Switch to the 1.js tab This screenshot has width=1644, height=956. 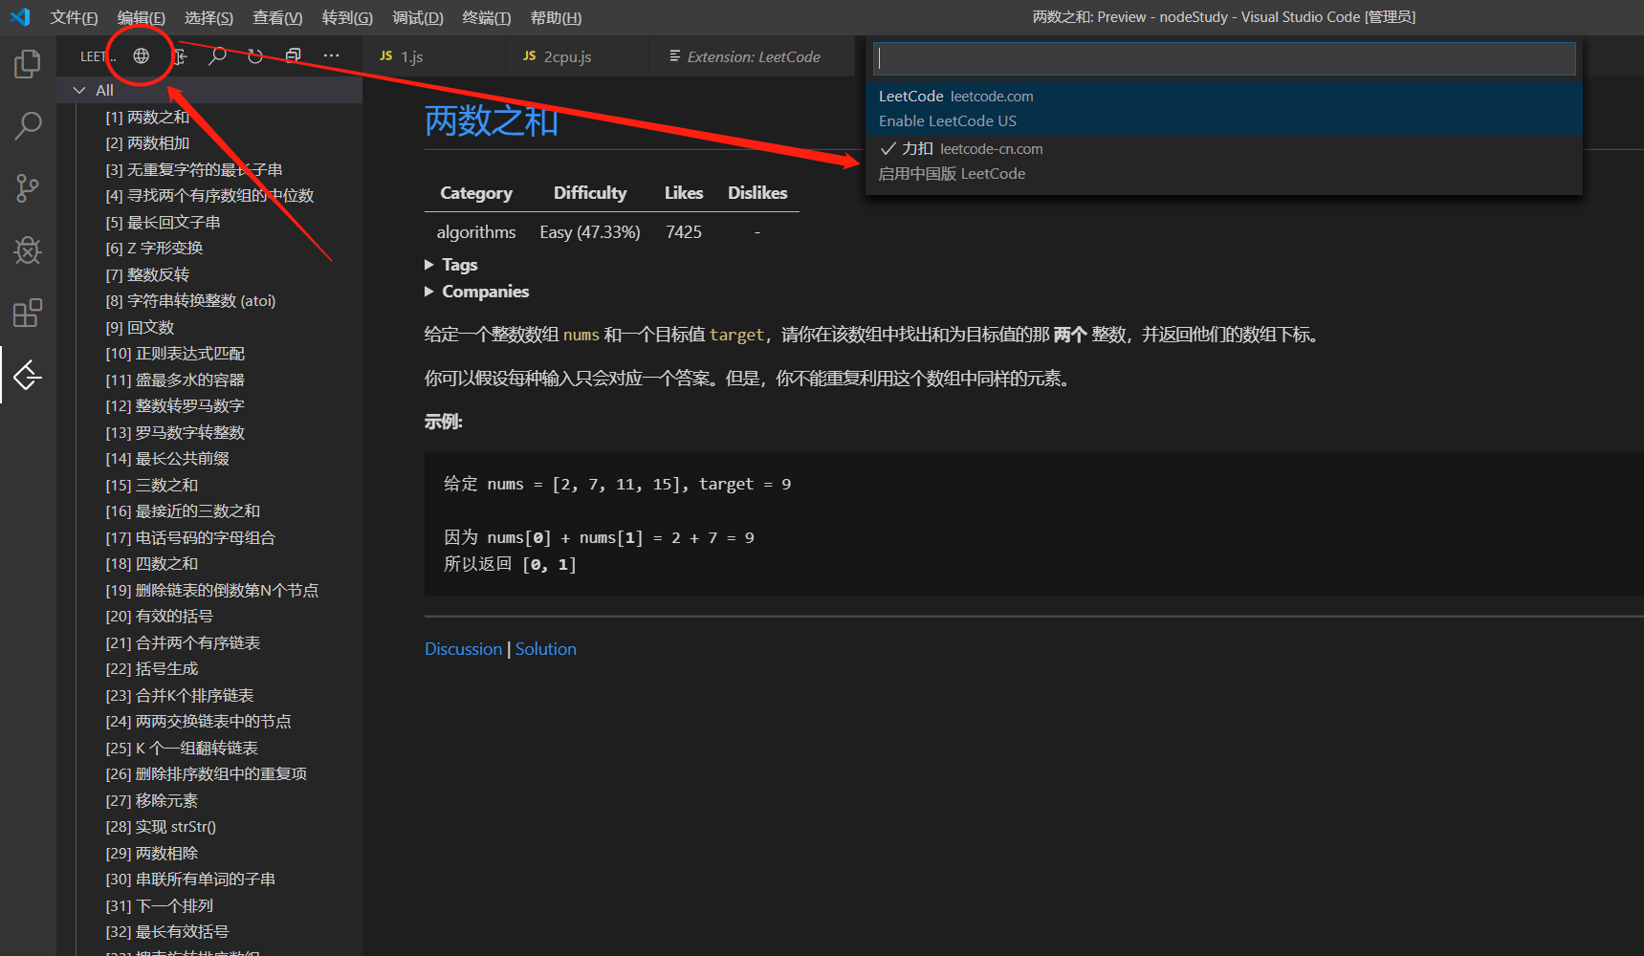pyautogui.click(x=434, y=56)
